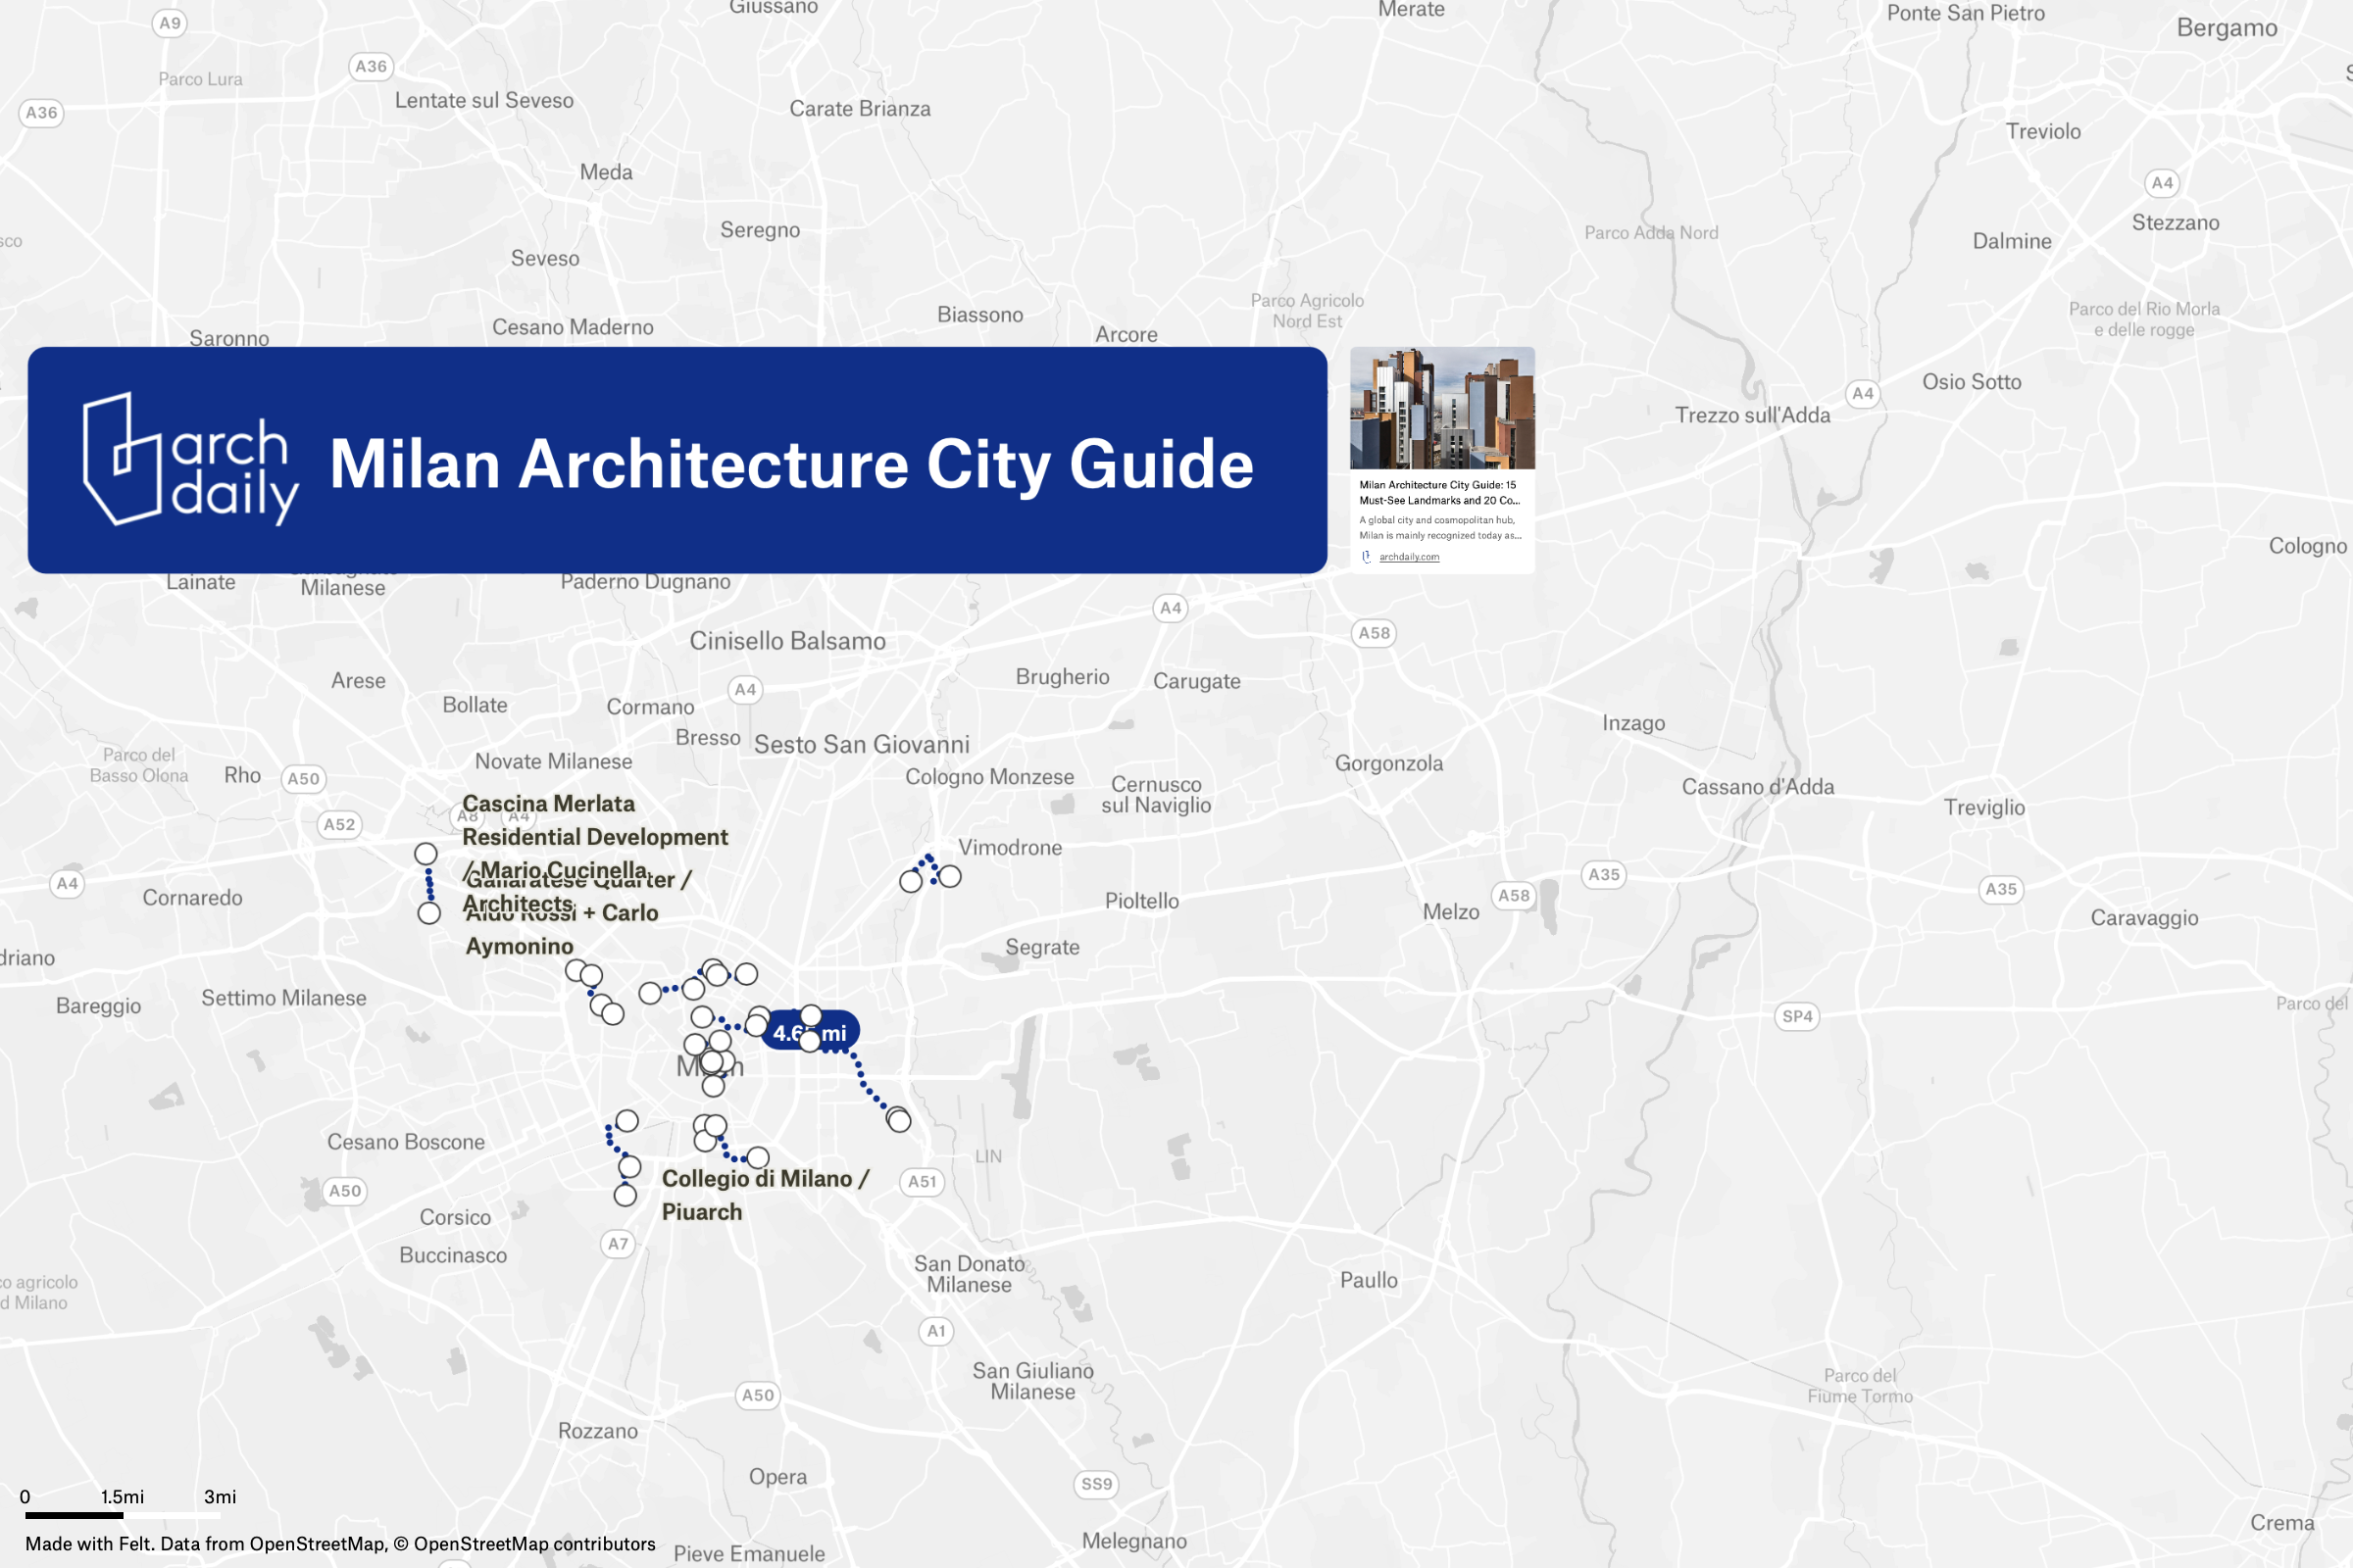Click the 'Seregno' town label
Screen dimensions: 2353x1568
pyautogui.click(x=759, y=230)
